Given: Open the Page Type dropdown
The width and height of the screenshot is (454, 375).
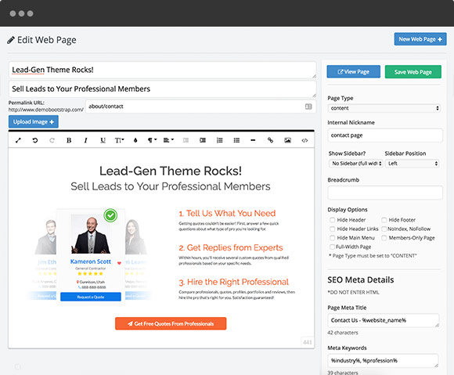Looking at the screenshot, I should [x=384, y=108].
